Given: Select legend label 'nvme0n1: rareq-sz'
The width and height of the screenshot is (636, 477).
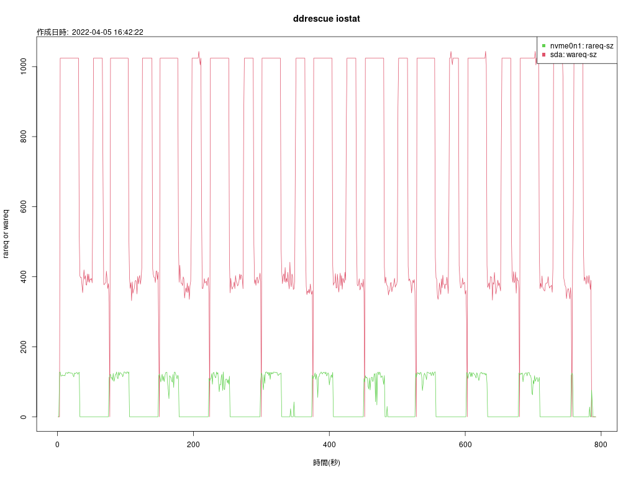Looking at the screenshot, I should click(581, 46).
